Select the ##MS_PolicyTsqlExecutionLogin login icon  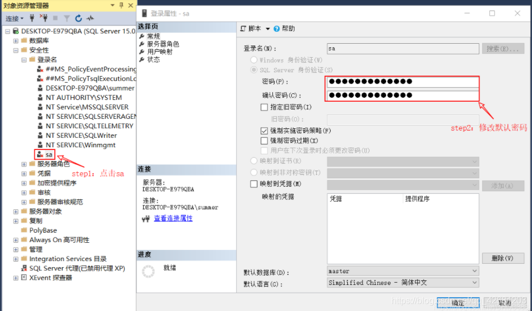[x=40, y=79]
